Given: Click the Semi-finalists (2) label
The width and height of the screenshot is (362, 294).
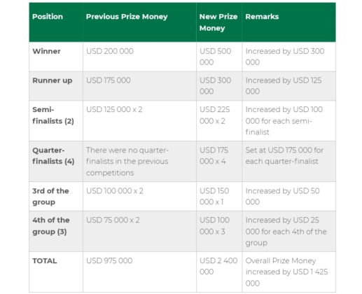Looking at the screenshot, I should coord(53,115).
